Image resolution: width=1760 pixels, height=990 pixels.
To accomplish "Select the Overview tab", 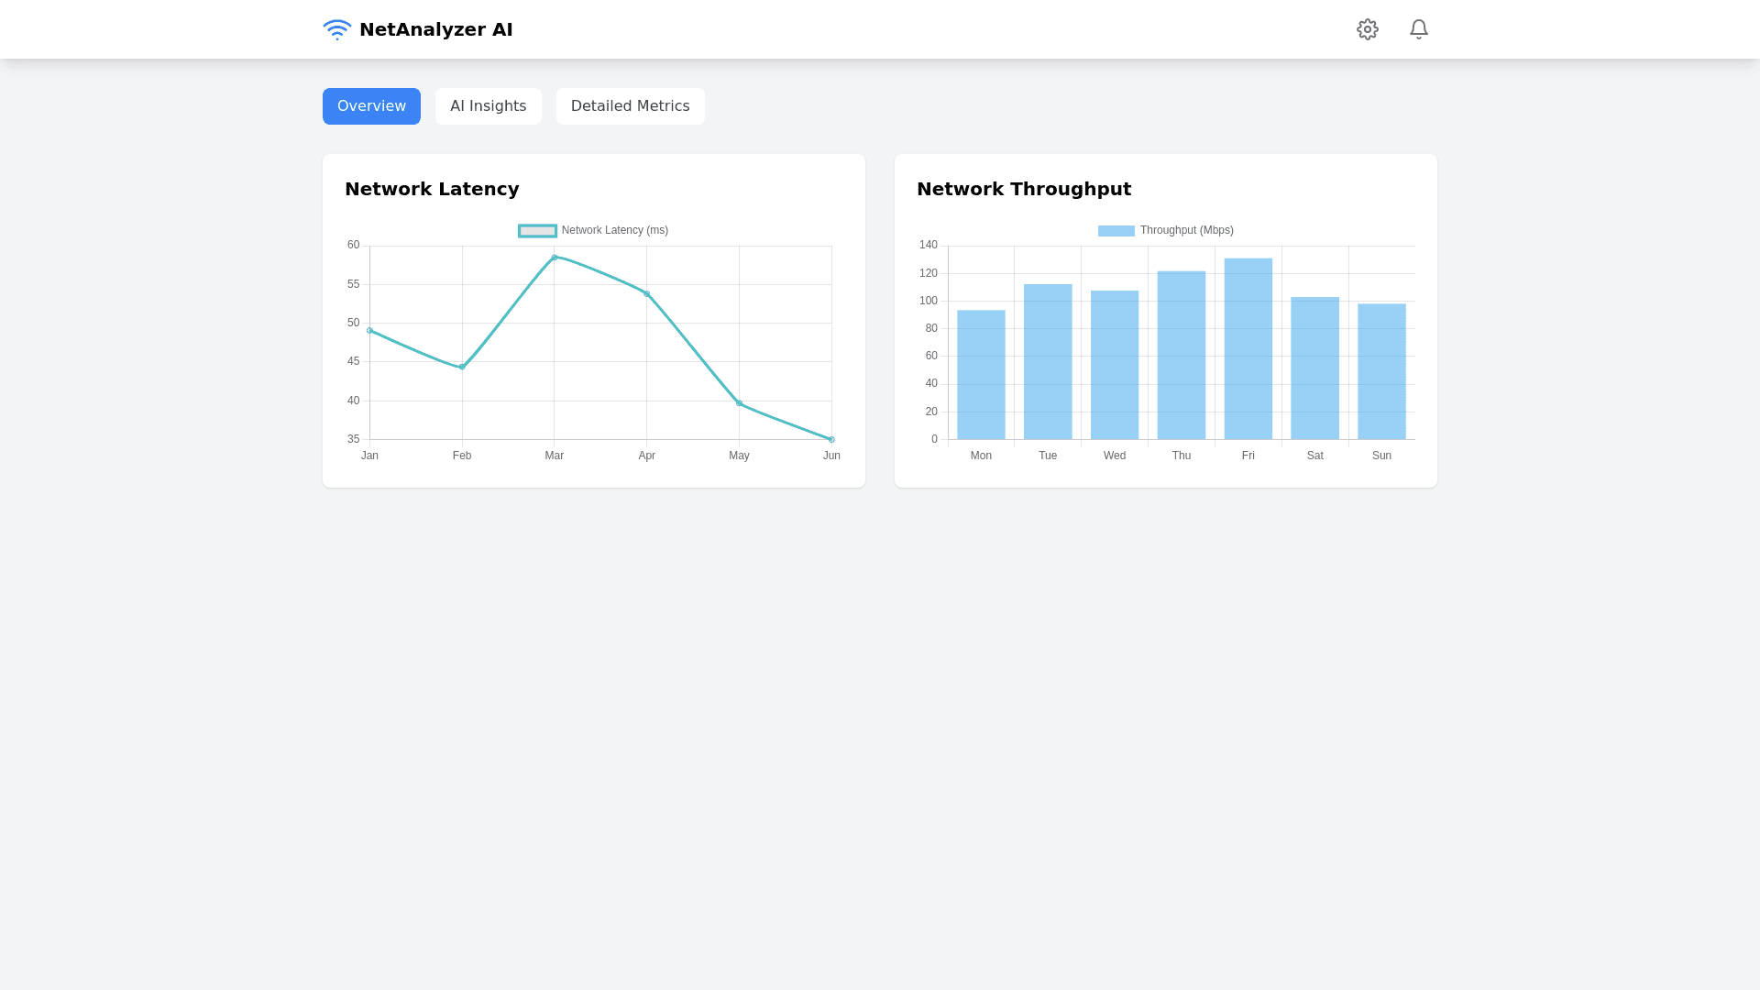I will pos(371,106).
